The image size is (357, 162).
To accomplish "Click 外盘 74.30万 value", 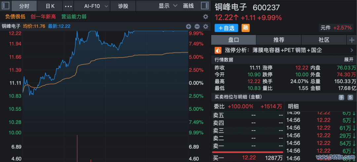I will coord(347,75).
